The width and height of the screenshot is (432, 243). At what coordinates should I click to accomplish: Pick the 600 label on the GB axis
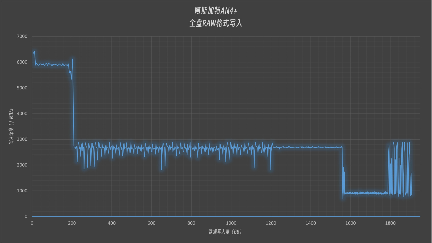coord(151,223)
